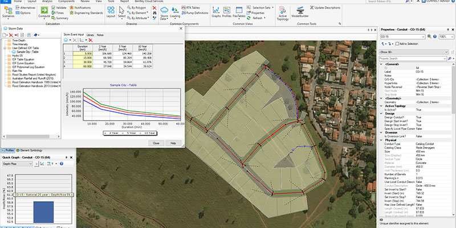The height and width of the screenshot is (228, 456).
Task: Click the Storm Data ribbon icon
Action: click(163, 11)
